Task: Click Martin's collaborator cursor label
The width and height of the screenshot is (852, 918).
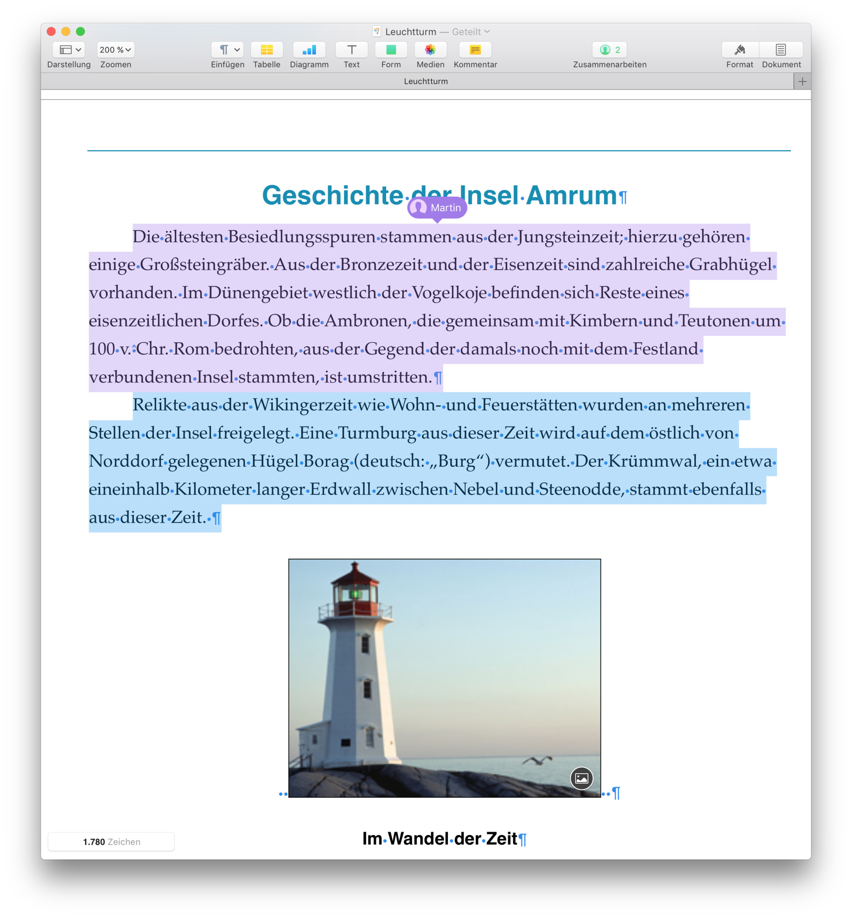Action: (437, 208)
